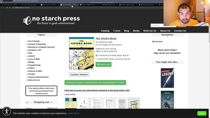
Task: Open the T-shirt menu item
Action: pos(117,31)
